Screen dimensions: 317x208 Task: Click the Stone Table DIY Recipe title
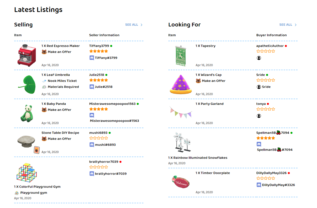click(x=60, y=133)
